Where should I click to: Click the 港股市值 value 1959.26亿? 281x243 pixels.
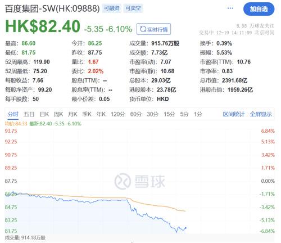pyautogui.click(x=240, y=89)
